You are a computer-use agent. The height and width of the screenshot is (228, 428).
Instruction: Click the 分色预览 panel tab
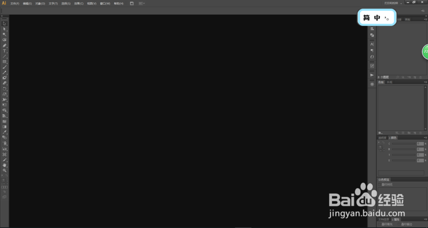(384, 180)
